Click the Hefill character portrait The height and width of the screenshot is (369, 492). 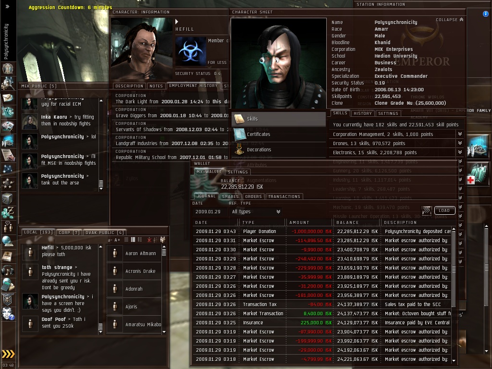[x=142, y=49]
